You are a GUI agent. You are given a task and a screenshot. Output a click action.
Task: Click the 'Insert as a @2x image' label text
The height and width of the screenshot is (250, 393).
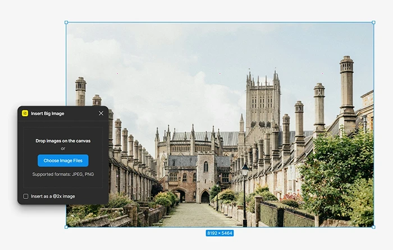click(x=53, y=196)
